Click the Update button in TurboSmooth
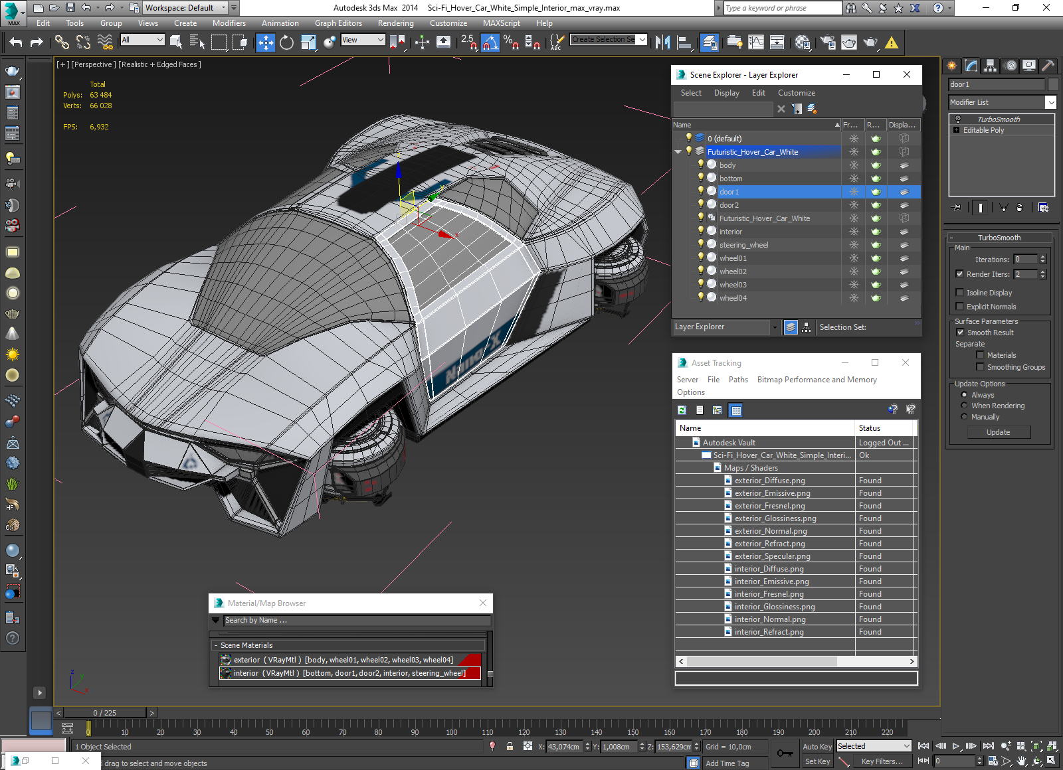Viewport: 1063px width, 770px height. (x=998, y=432)
